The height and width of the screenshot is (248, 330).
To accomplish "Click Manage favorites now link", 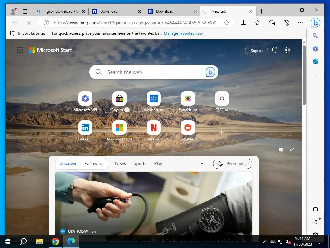I will 183,33.
